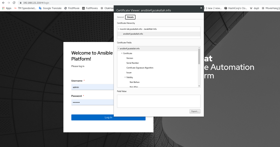The width and height of the screenshot is (280, 147).
Task: Click scroll down arrow of Certificate Fields
Action: (199, 86)
